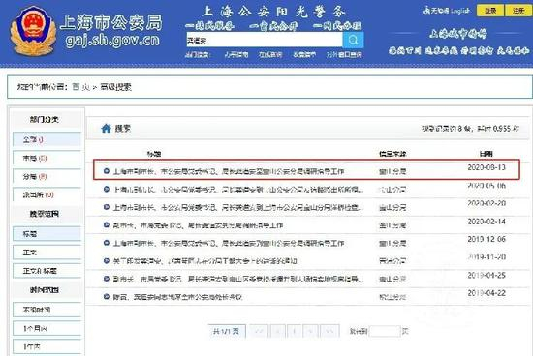Image resolution: width=533 pixels, height=356 pixels.
Task: Focus the search keyword input field
Action: tap(265, 40)
